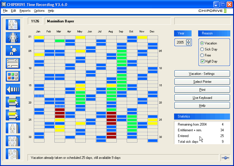Screen dimensions: 234x166
Task: Click the "Aug" month column header
Action: (x=111, y=32)
